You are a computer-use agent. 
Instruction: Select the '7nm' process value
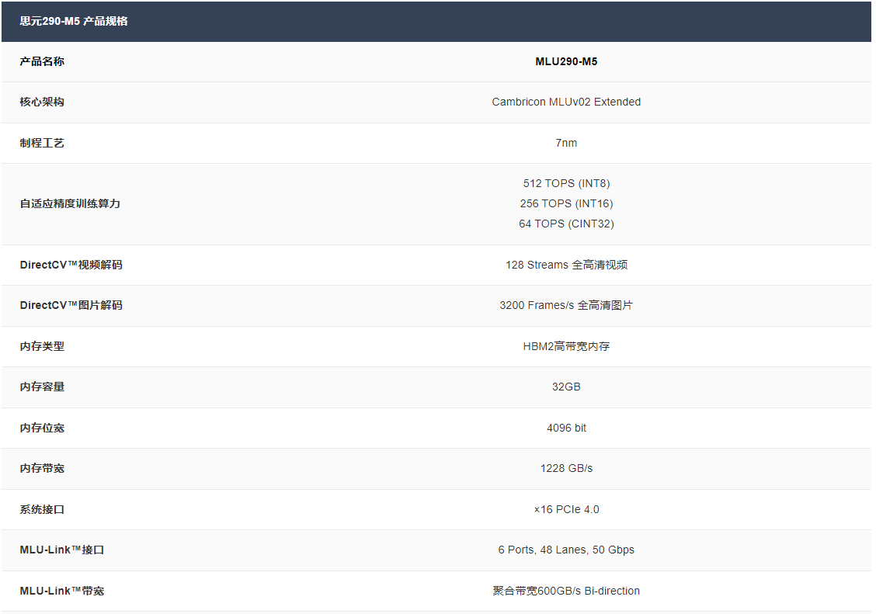click(x=566, y=143)
